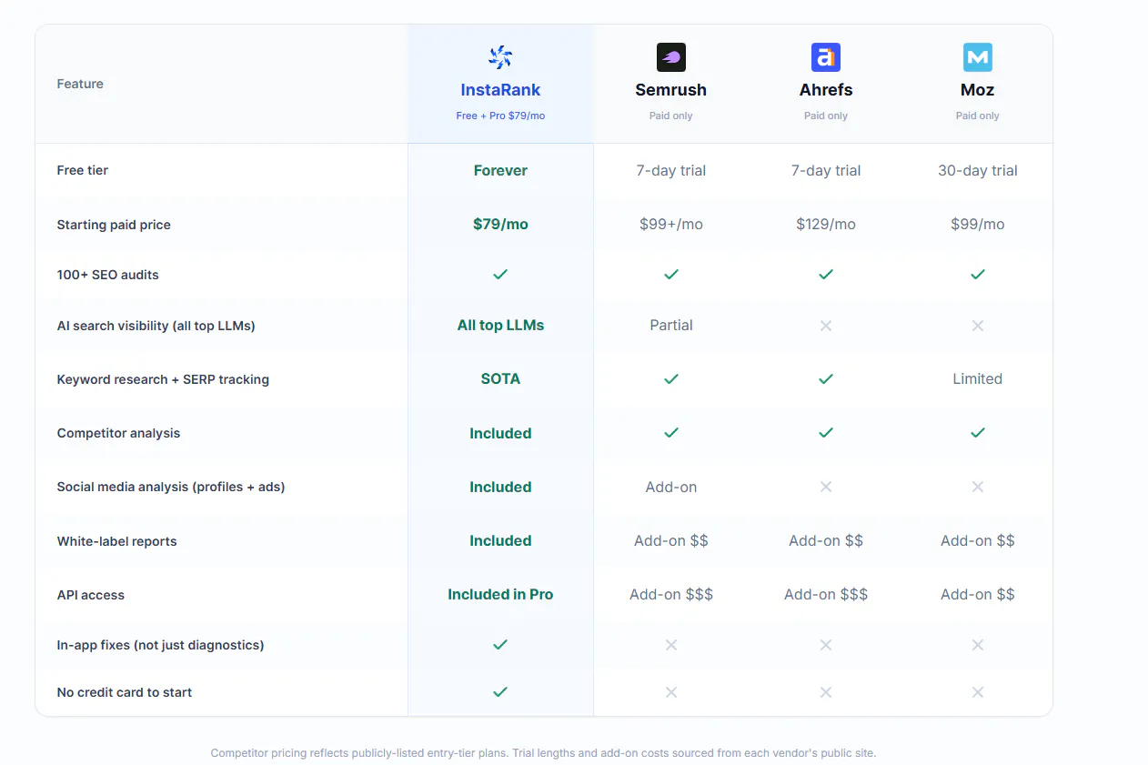The image size is (1148, 765).
Task: Click the 'Starting paid price' row label
Action: tap(114, 225)
